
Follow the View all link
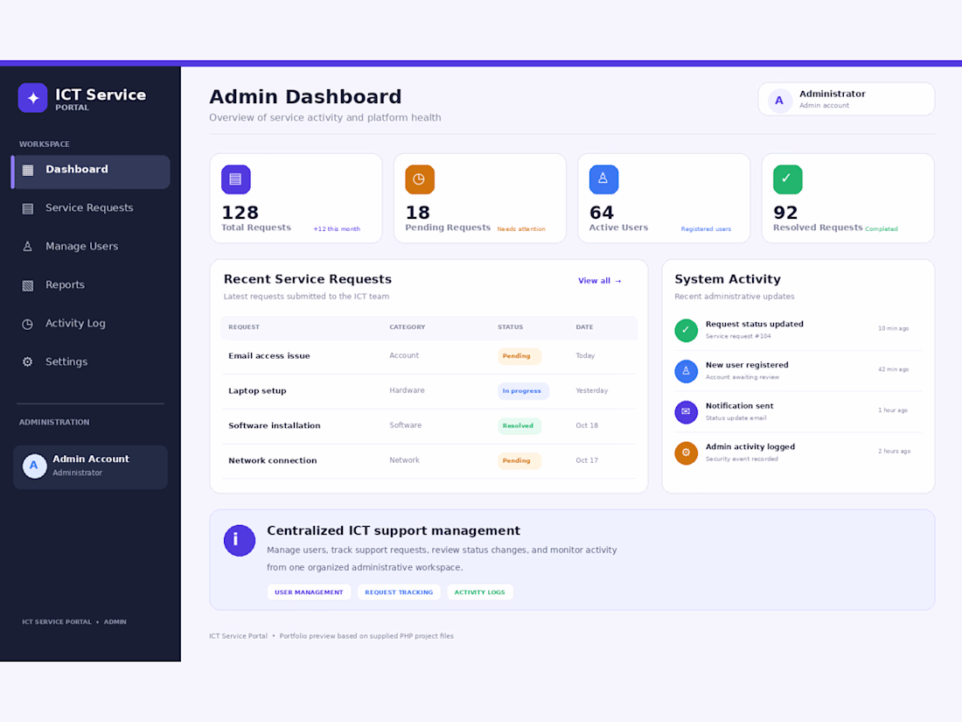(599, 281)
